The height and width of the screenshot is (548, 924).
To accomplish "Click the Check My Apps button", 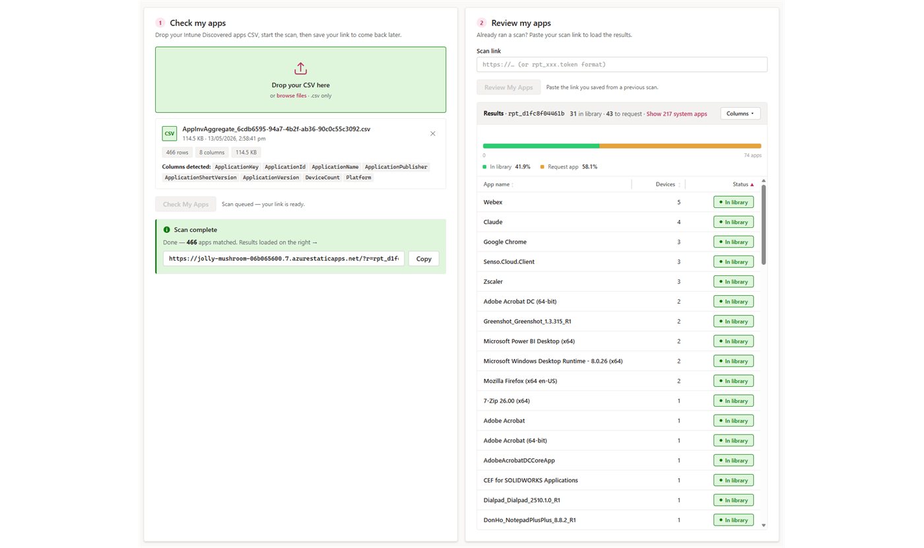I will click(185, 204).
